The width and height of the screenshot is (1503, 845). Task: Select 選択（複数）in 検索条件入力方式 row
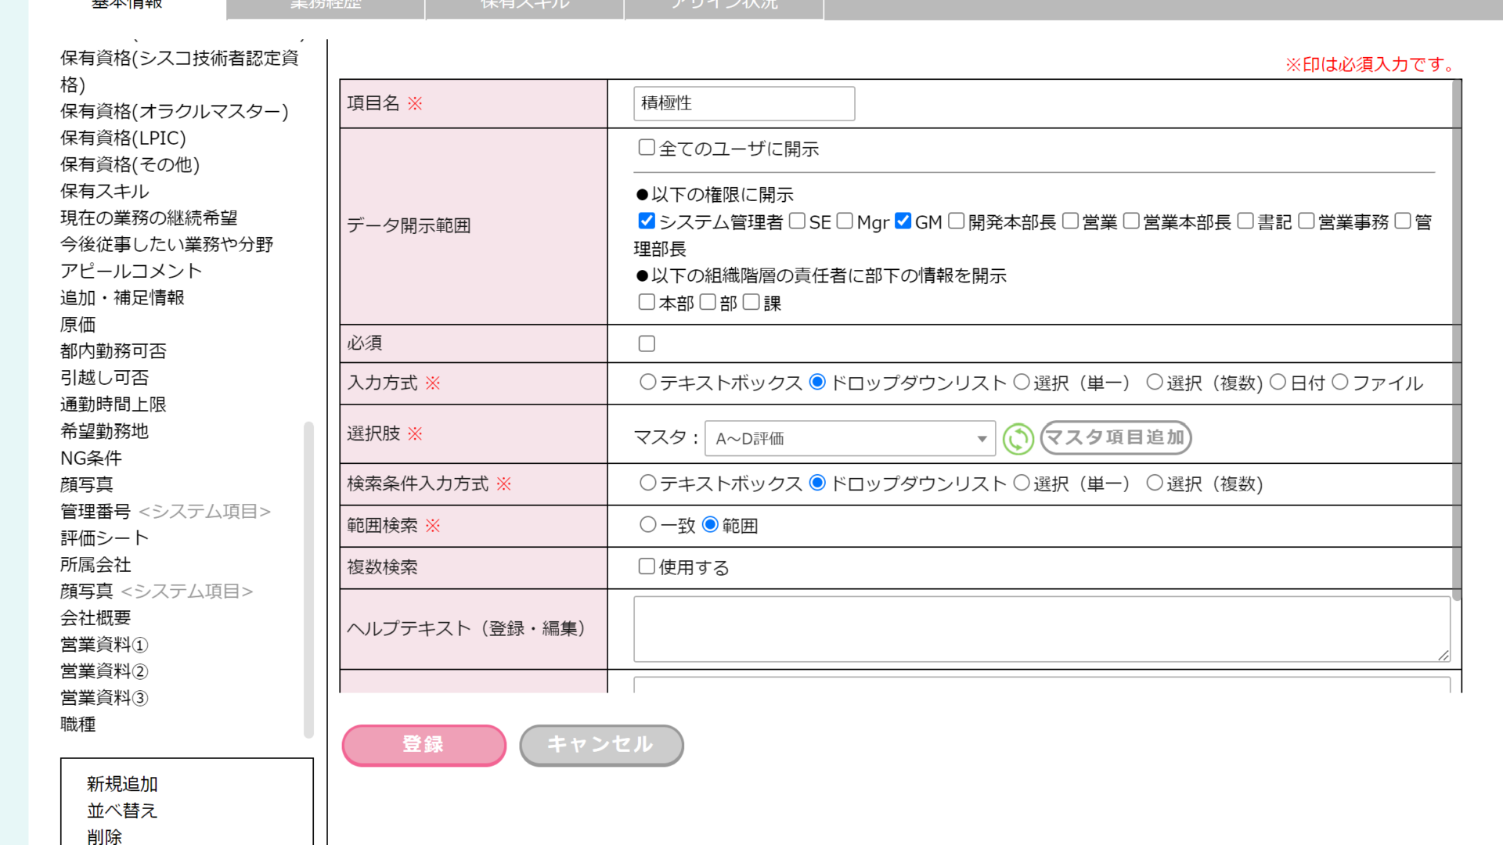[1155, 483]
